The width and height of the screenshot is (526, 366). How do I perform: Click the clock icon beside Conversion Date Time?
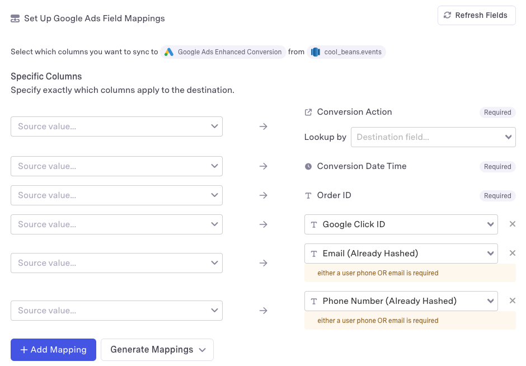tap(308, 166)
